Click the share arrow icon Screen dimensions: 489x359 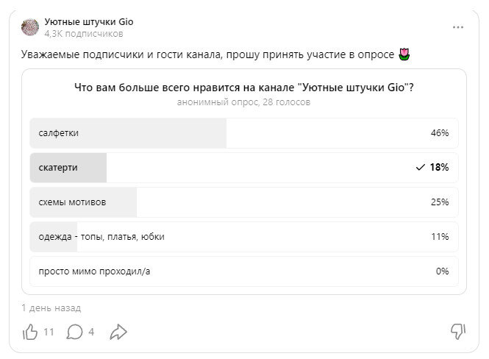click(x=118, y=332)
